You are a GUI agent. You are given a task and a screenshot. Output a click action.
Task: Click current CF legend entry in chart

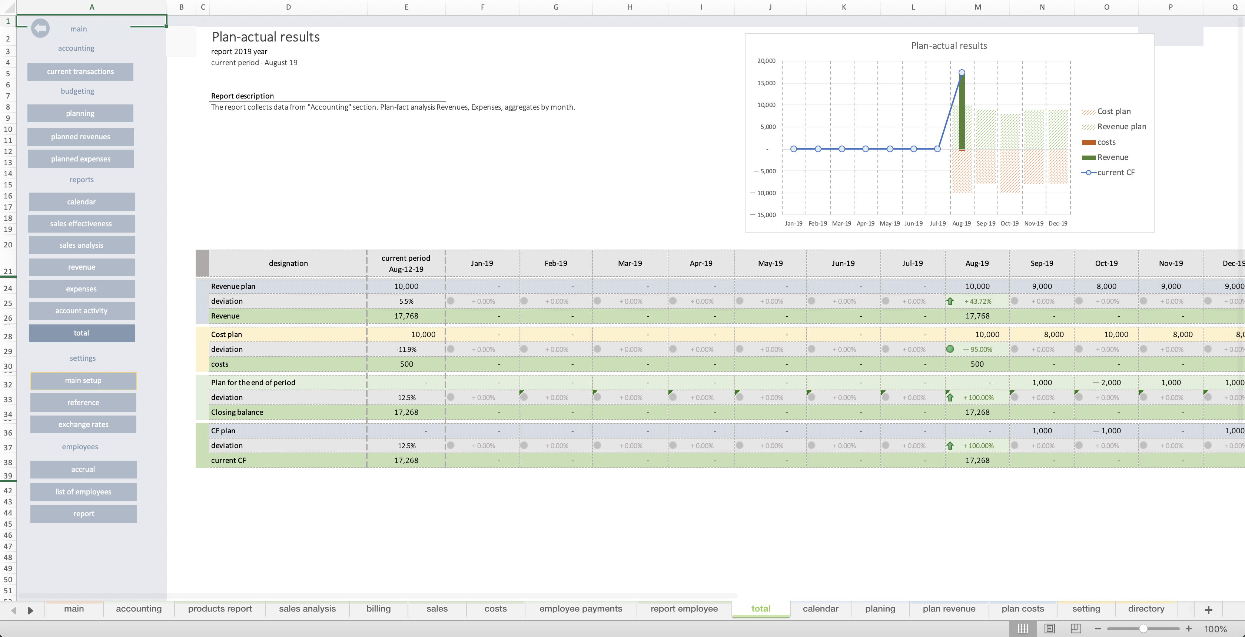coord(1108,173)
